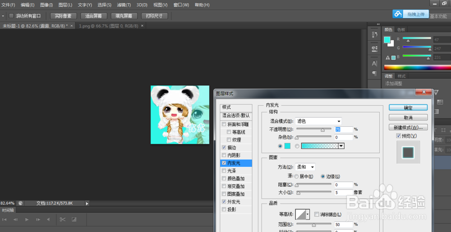Screen dimensions: 451x232
Task: Click the 确定 button
Action: [408, 108]
